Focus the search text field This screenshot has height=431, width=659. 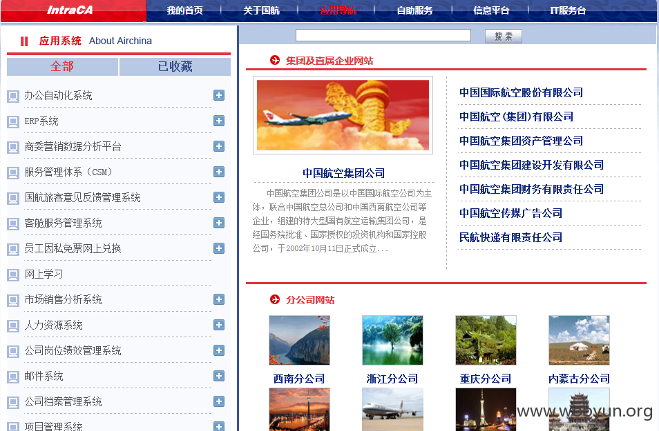point(383,35)
